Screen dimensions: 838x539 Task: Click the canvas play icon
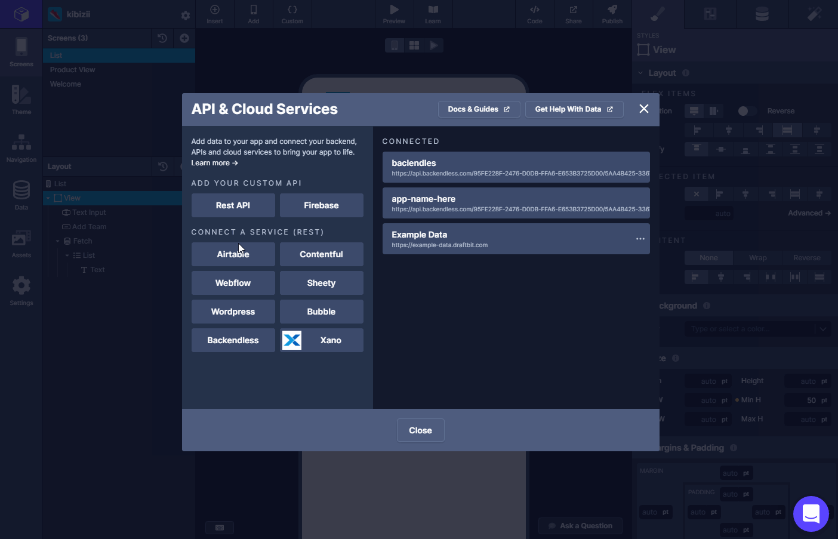click(x=434, y=45)
